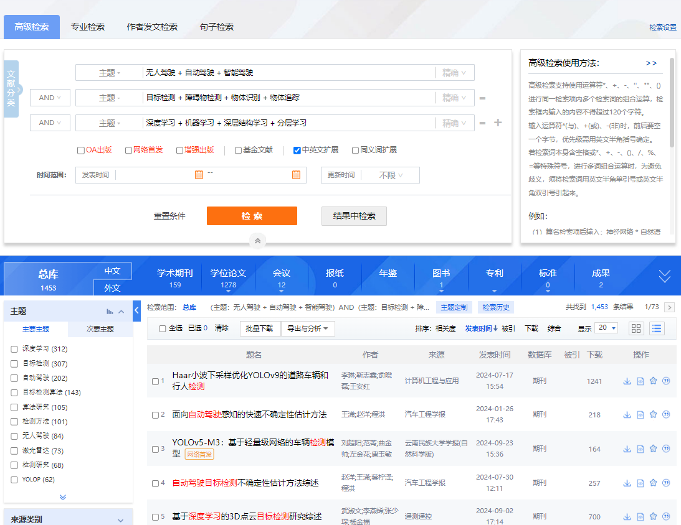The width and height of the screenshot is (681, 525).
Task: Select the 激光雷达 (73) theme checkbox
Action: [14, 451]
